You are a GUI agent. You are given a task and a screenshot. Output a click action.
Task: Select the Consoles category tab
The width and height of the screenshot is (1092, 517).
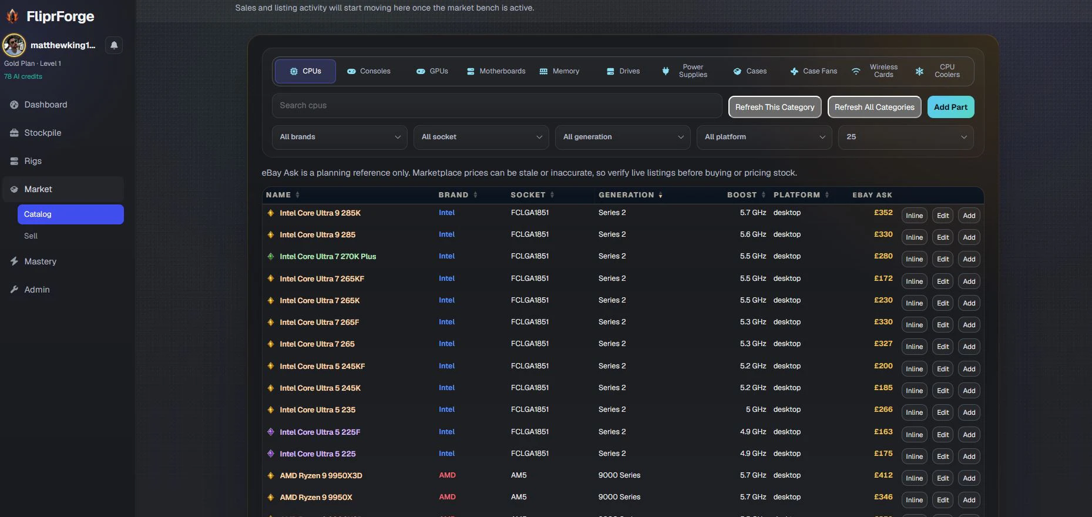click(368, 71)
